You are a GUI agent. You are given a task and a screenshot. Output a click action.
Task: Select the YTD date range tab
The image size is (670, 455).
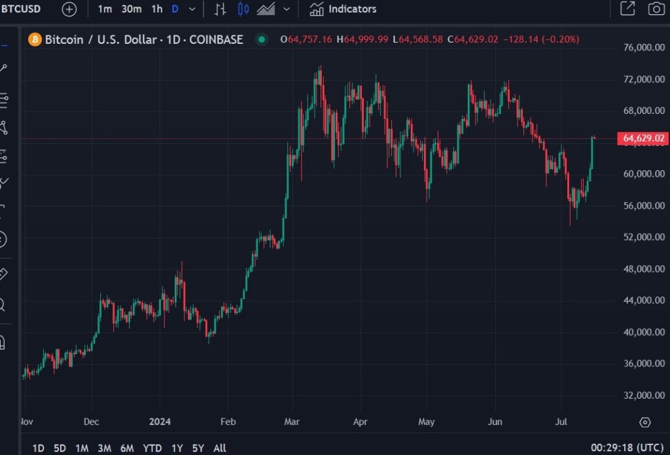(152, 448)
